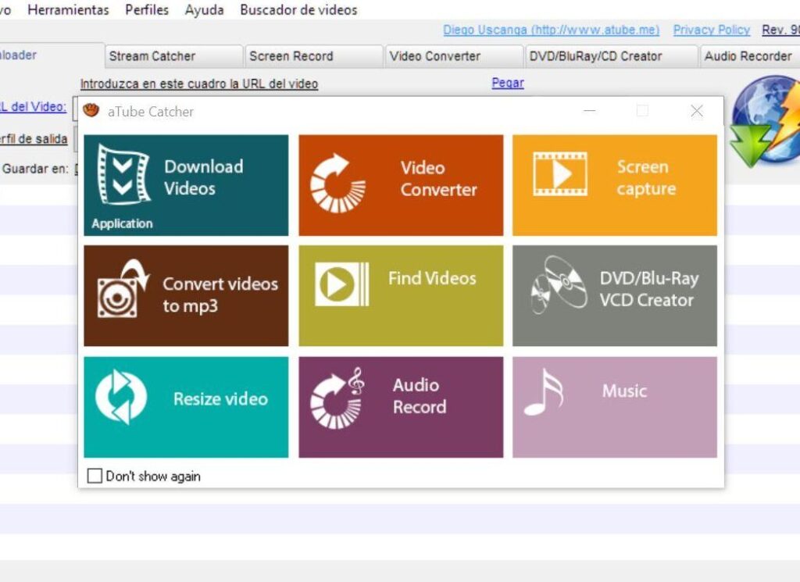The image size is (800, 582).
Task: Select the Find Videos tile label
Action: coord(432,278)
